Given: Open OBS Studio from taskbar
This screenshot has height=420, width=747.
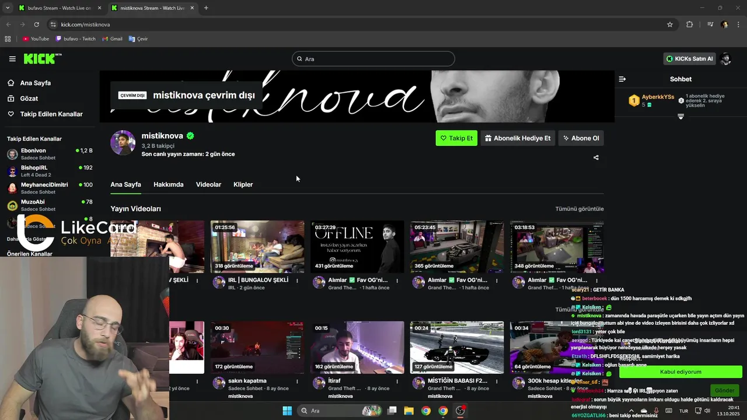Looking at the screenshot, I should (460, 411).
